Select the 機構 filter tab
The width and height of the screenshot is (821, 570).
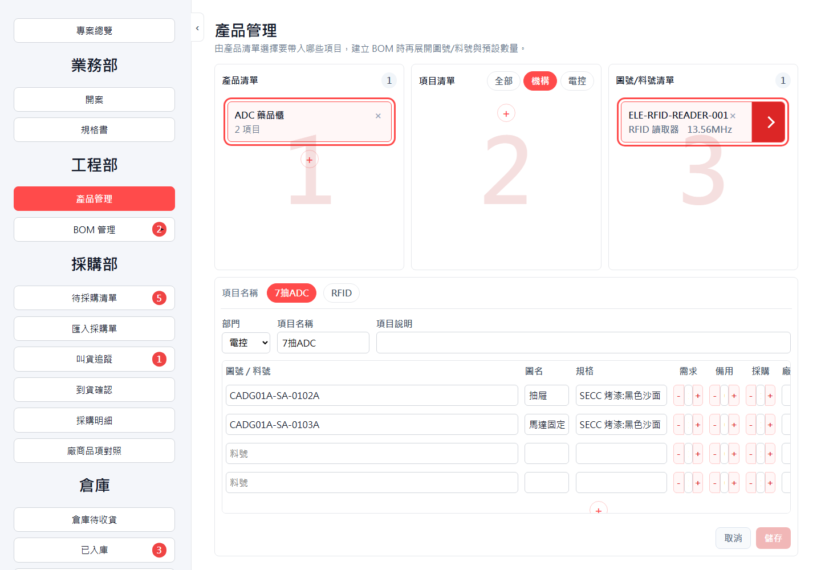pos(540,81)
